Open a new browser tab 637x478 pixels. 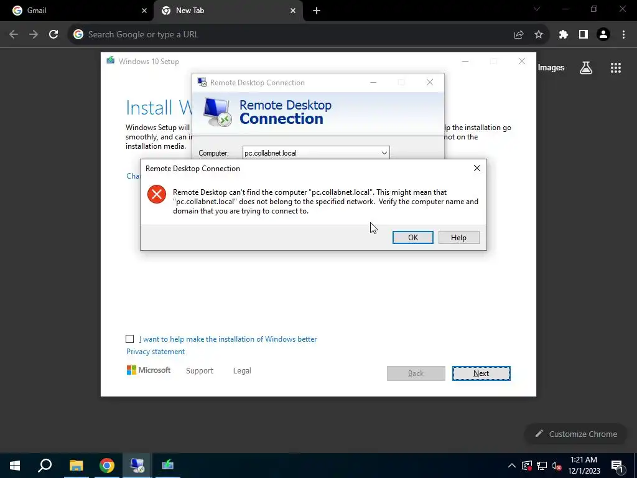317,11
